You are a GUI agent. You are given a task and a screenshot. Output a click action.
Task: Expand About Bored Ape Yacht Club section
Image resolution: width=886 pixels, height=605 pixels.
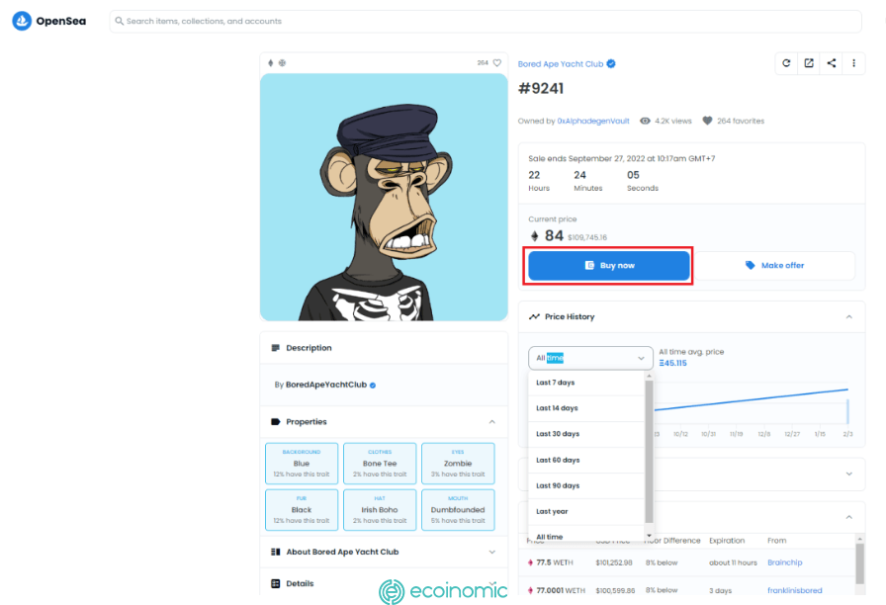(492, 552)
